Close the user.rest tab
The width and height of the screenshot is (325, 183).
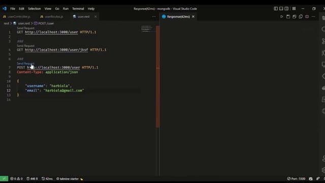[x=95, y=17]
